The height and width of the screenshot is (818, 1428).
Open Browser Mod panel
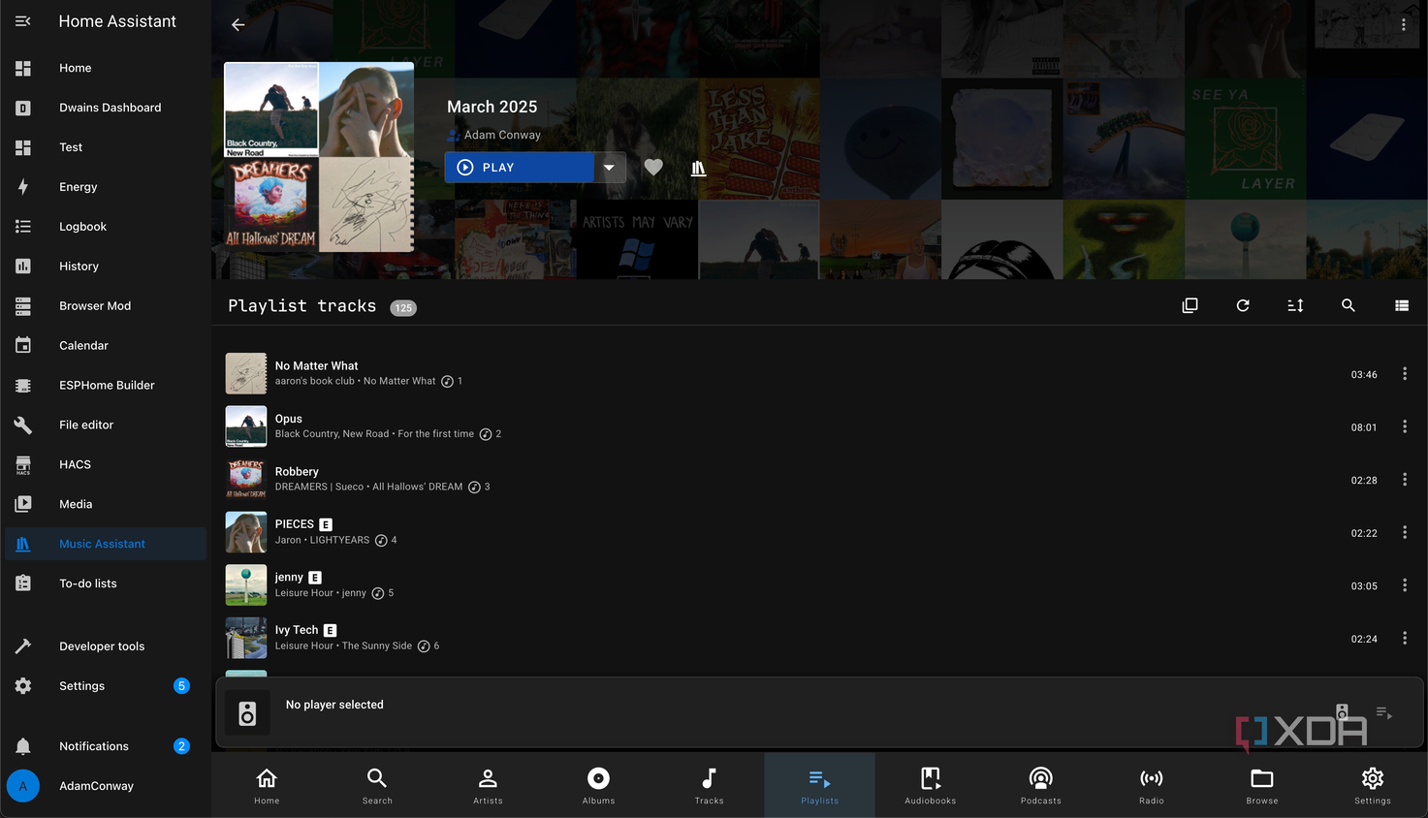click(x=106, y=306)
